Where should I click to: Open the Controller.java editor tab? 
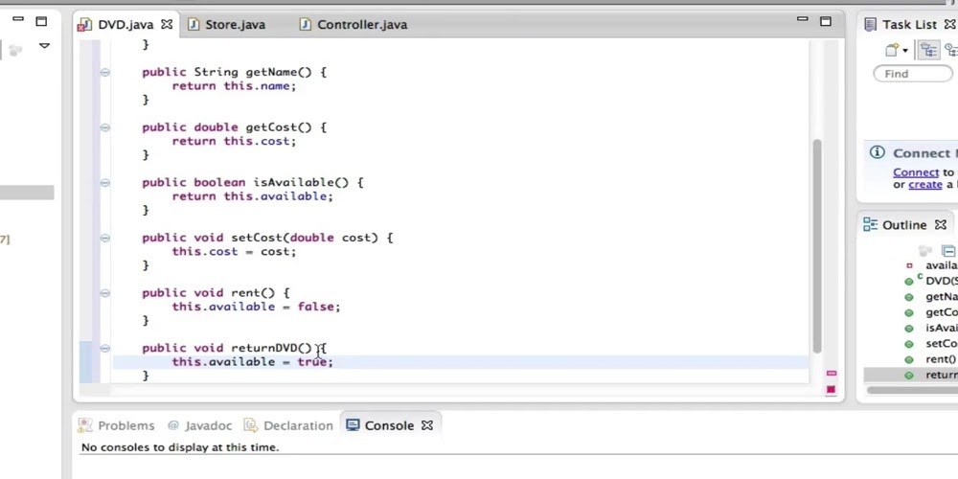pos(361,25)
